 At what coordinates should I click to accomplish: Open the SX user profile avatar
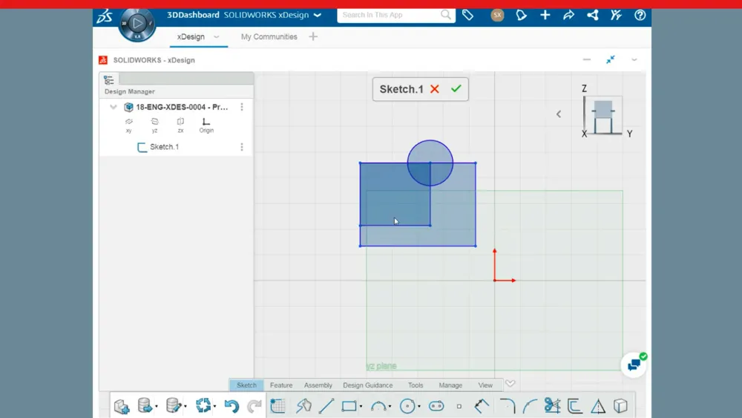(497, 15)
